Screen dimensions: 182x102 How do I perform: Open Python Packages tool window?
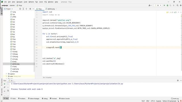pos(34,99)
